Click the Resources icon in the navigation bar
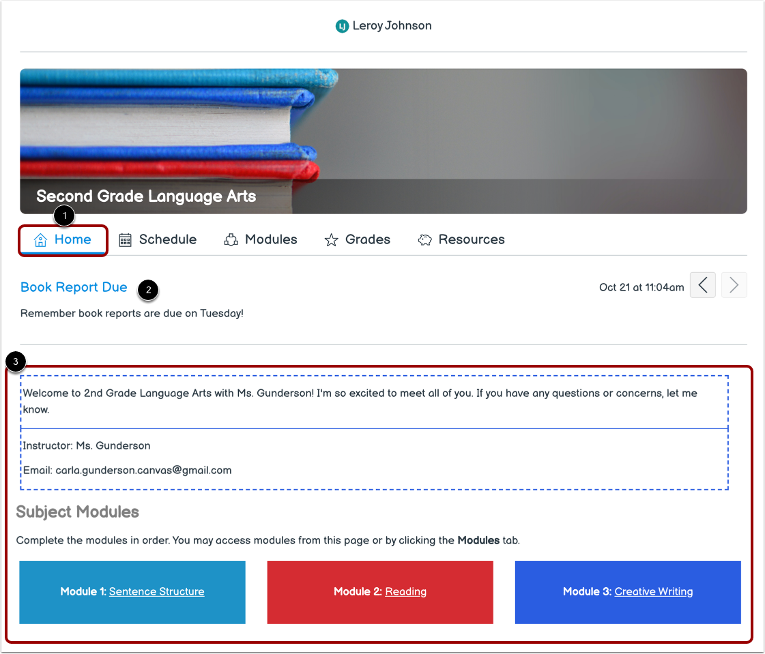The image size is (765, 654). point(425,239)
